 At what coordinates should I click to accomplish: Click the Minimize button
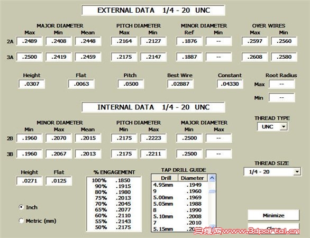(x=273, y=215)
